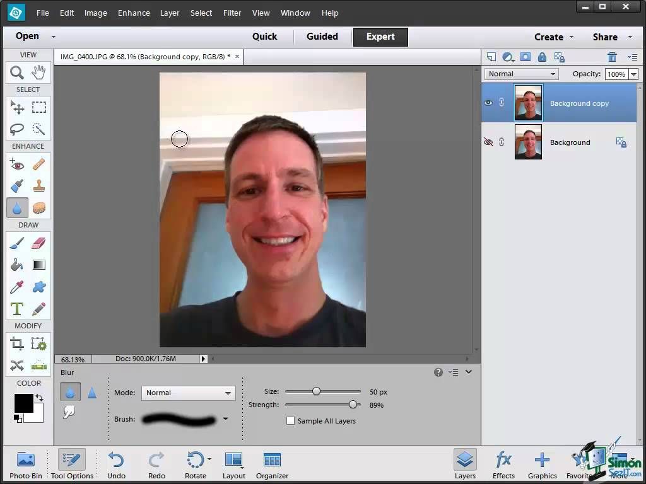Choose the Rectangular Marquee tool

(39, 107)
